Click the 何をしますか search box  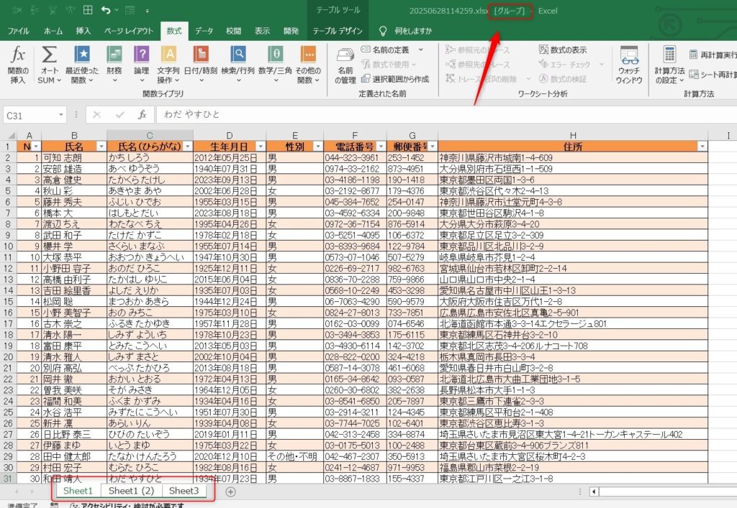pyautogui.click(x=413, y=31)
